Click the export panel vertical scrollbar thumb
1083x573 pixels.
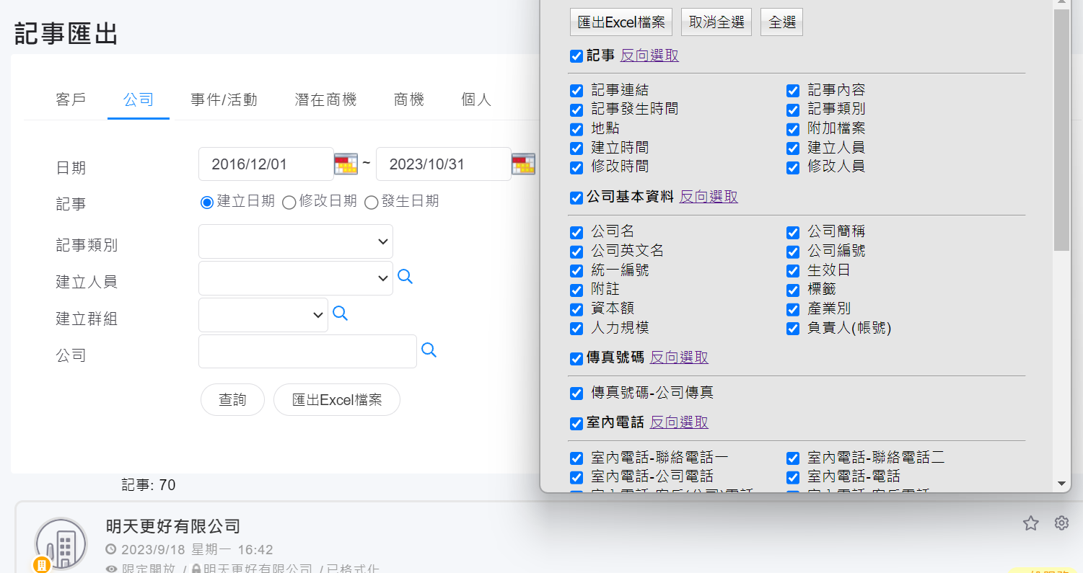pos(1061,130)
